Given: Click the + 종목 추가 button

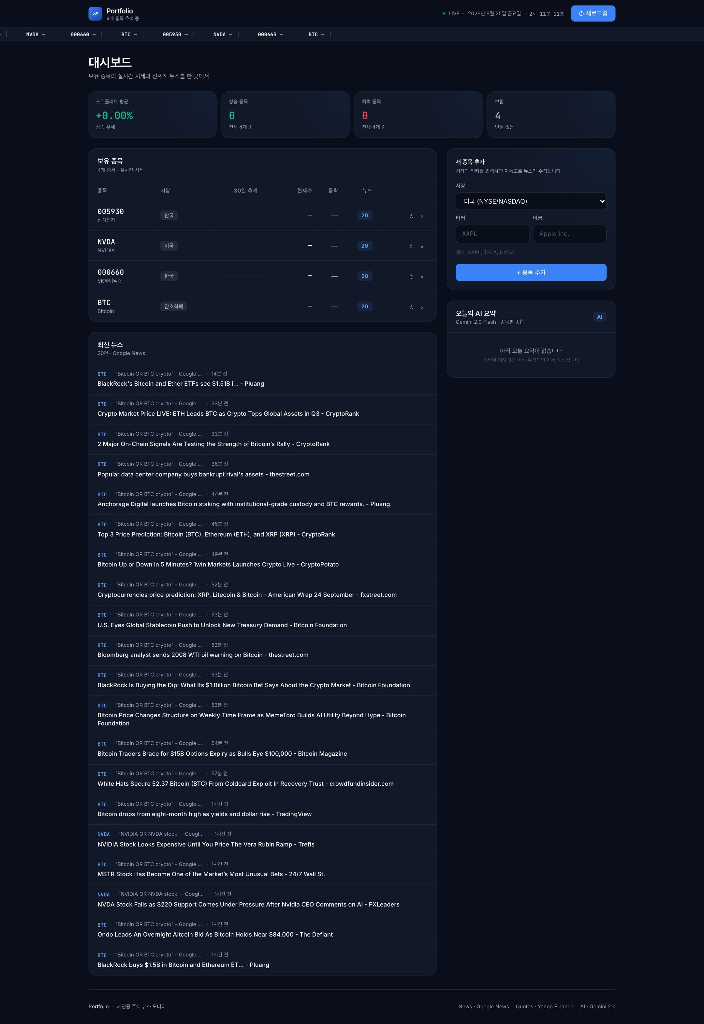Looking at the screenshot, I should point(531,272).
